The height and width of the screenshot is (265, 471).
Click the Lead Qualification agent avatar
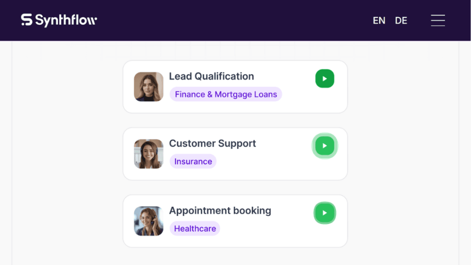[149, 87]
